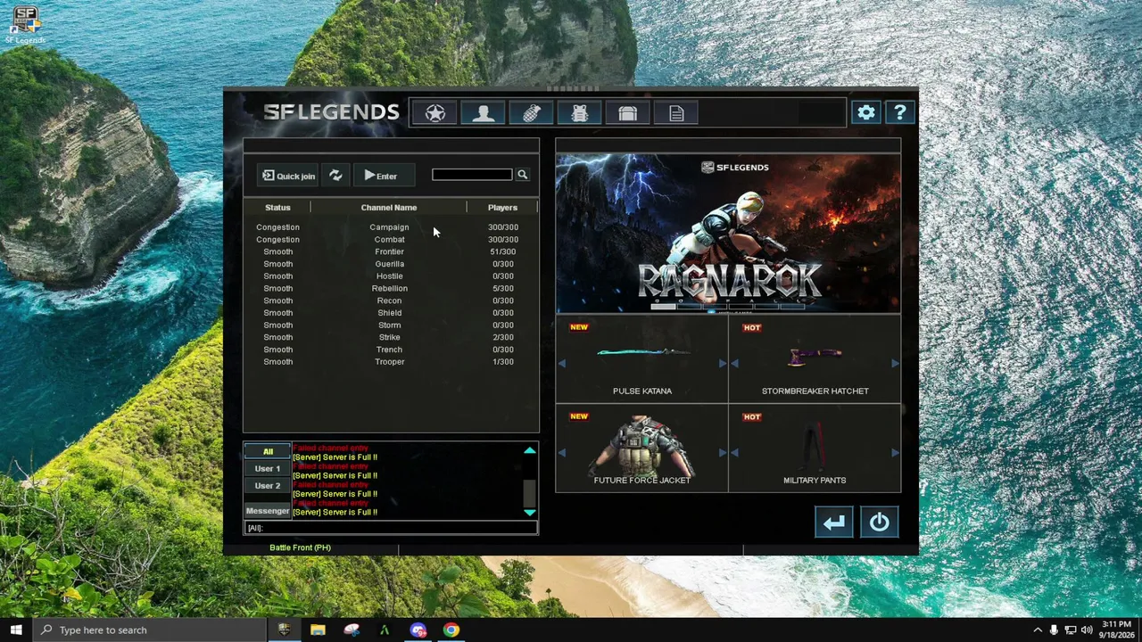Click the power exit button
Viewport: 1142px width, 642px height.
pyautogui.click(x=879, y=523)
